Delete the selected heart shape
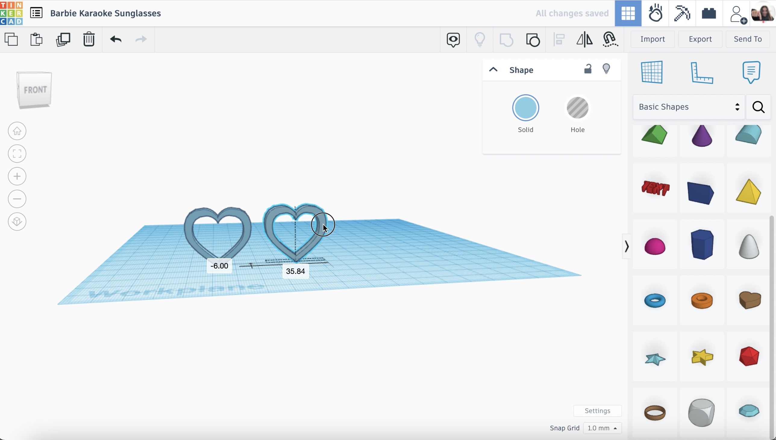Viewport: 776px width, 440px height. pyautogui.click(x=89, y=39)
